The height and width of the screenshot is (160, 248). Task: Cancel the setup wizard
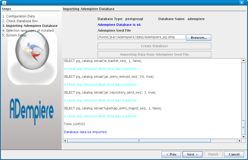click(234, 154)
